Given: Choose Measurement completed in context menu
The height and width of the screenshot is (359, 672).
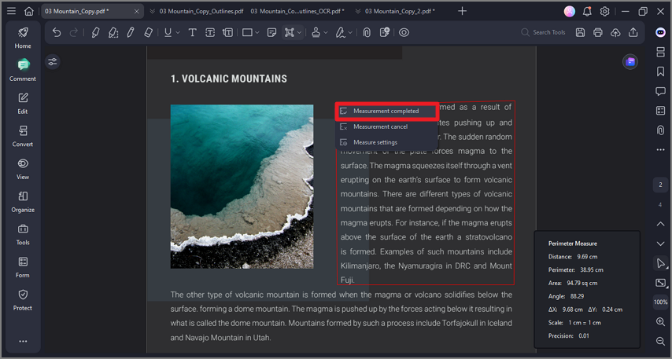Looking at the screenshot, I should (386, 112).
